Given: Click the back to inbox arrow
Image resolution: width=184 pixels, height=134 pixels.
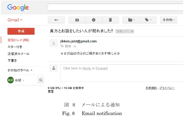Looking at the screenshot, I should pyautogui.click(x=56, y=20).
